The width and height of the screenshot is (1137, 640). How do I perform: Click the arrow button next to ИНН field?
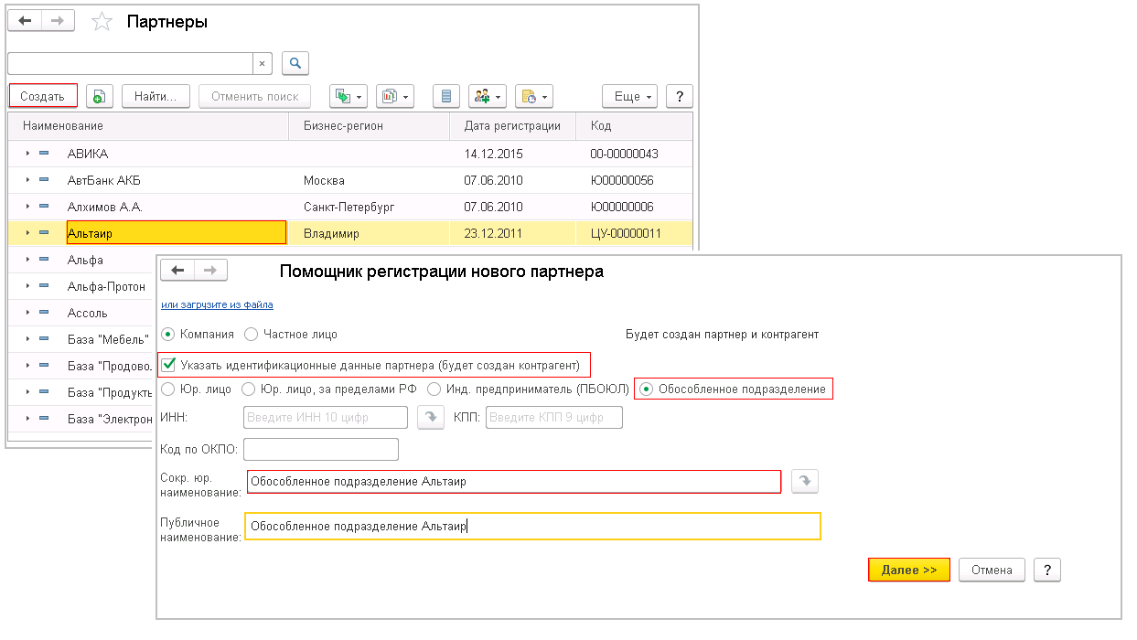(x=430, y=417)
